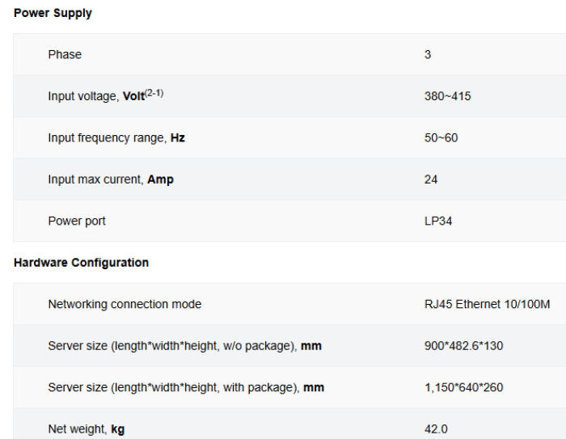
Task: Select the 50~60 frequency value
Action: [441, 137]
